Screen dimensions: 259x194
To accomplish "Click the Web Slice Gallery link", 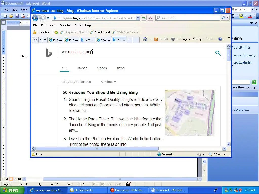I will point(126,32).
